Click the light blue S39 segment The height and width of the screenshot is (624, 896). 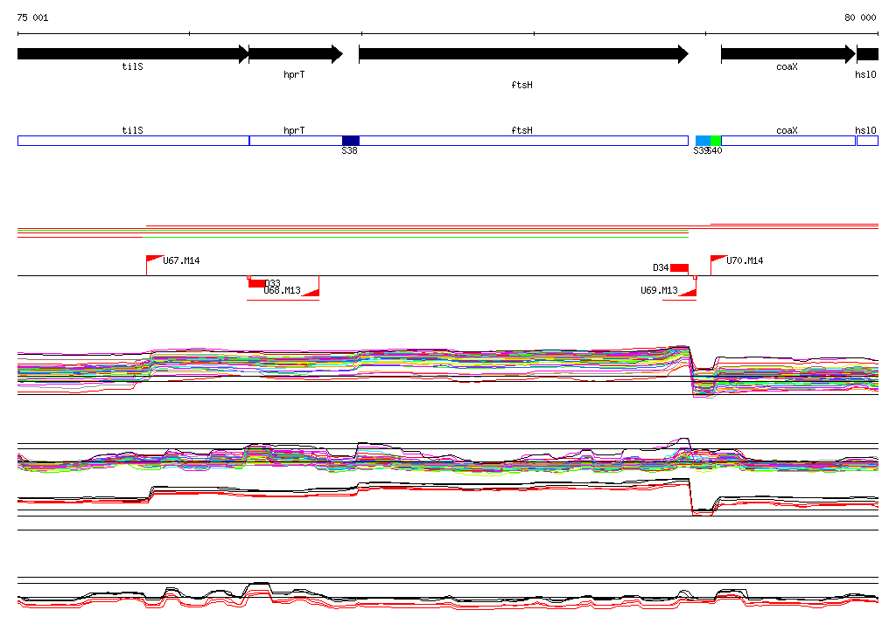703,141
